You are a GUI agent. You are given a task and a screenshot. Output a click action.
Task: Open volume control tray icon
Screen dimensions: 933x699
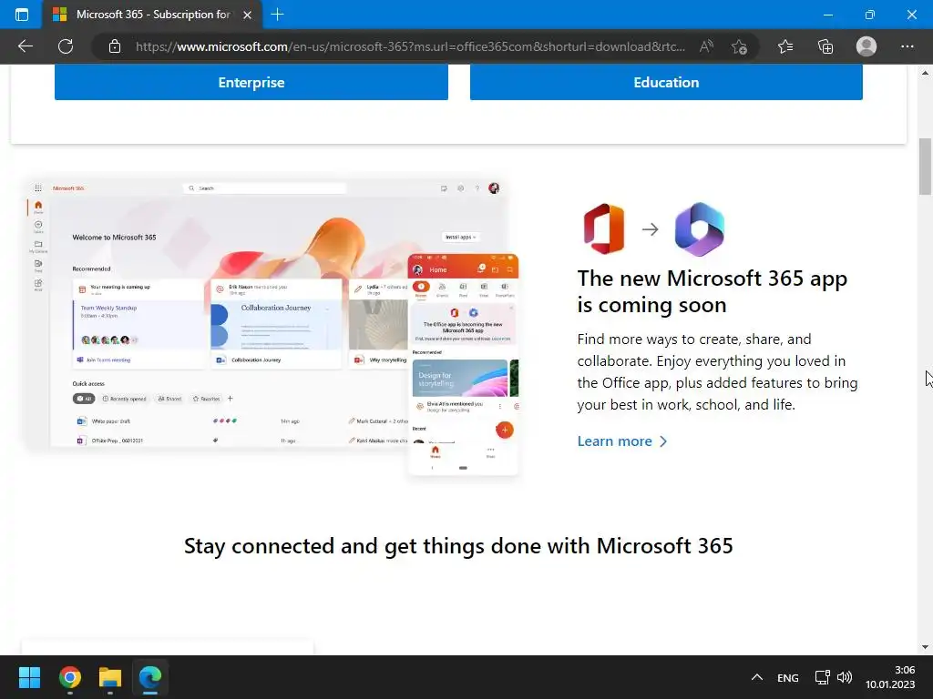coord(845,677)
